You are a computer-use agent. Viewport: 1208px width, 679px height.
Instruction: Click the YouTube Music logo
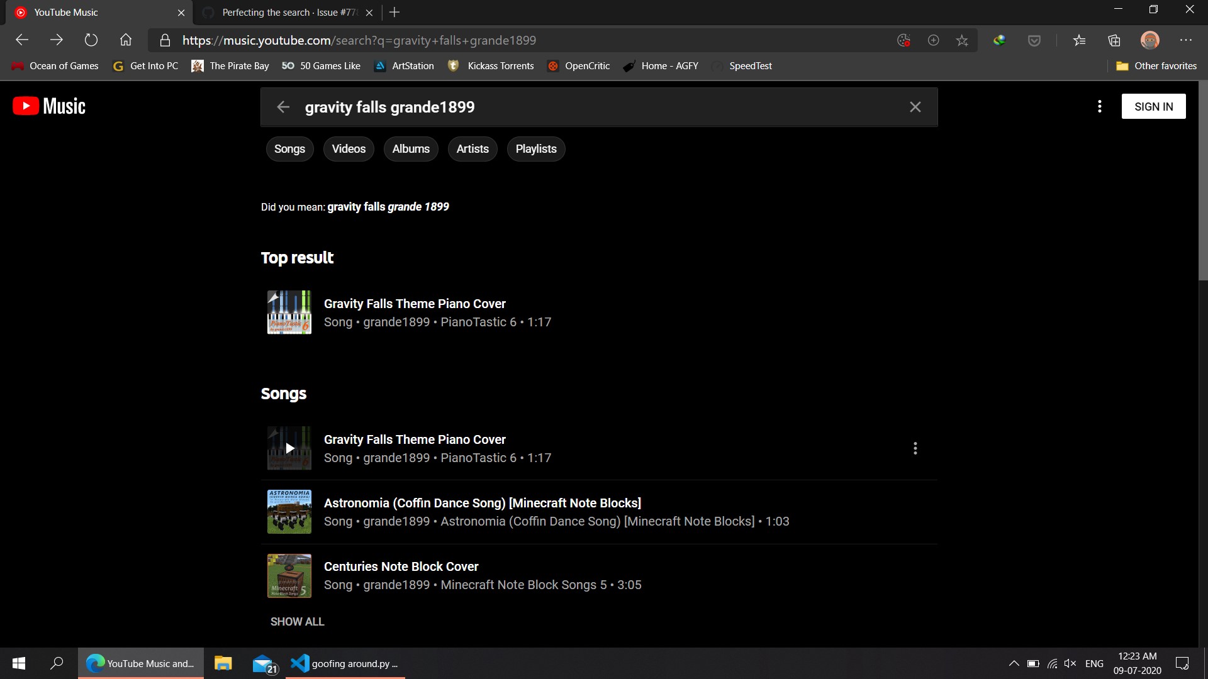tap(48, 106)
